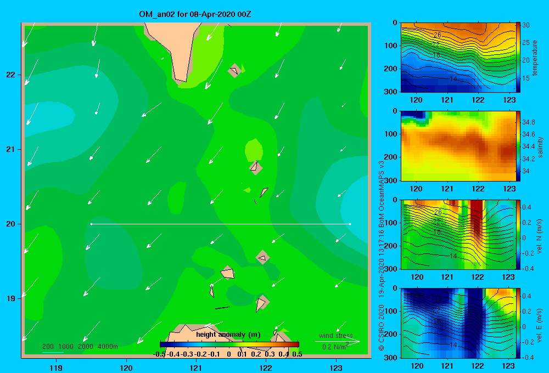Image resolution: width=549 pixels, height=373 pixels.
Task: Click the "14" contour label in temperature panel
Action: [453, 79]
